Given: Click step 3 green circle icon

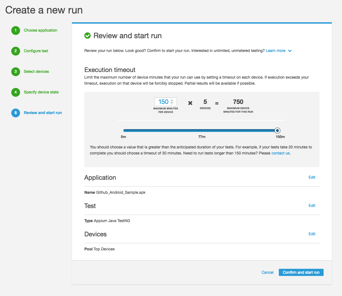Looking at the screenshot, I should [16, 72].
